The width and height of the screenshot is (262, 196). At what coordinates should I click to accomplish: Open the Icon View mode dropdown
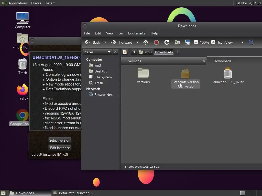[x=231, y=43]
